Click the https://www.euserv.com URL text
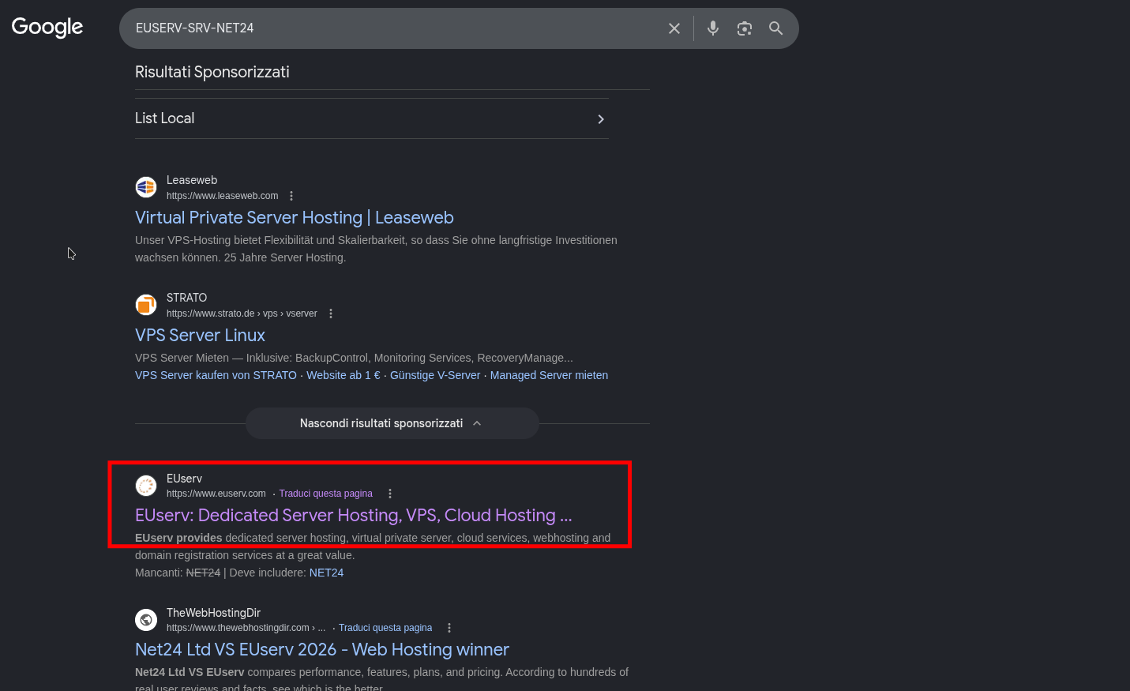The height and width of the screenshot is (691, 1130). 216,494
